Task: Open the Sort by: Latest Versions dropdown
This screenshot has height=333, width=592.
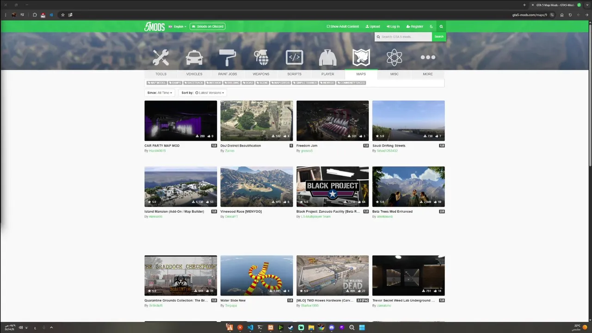Action: pyautogui.click(x=203, y=92)
